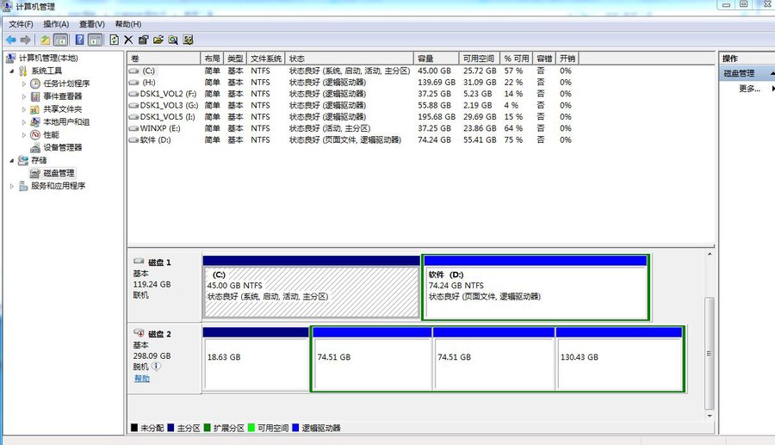Image resolution: width=775 pixels, height=445 pixels.
Task: Expand the 事件查看器 node
Action: pos(24,96)
